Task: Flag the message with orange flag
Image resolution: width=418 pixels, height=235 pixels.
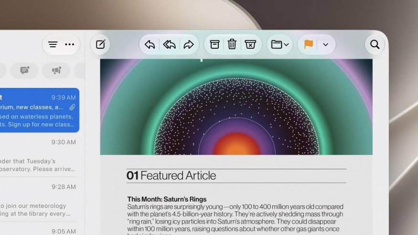Action: point(309,44)
